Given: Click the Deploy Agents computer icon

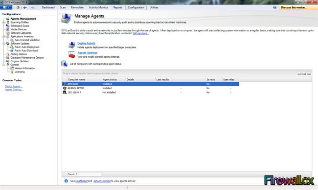Looking at the screenshot, I should pos(71,45).
